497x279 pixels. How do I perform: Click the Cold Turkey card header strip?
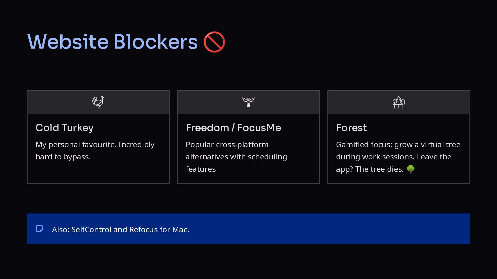98,102
